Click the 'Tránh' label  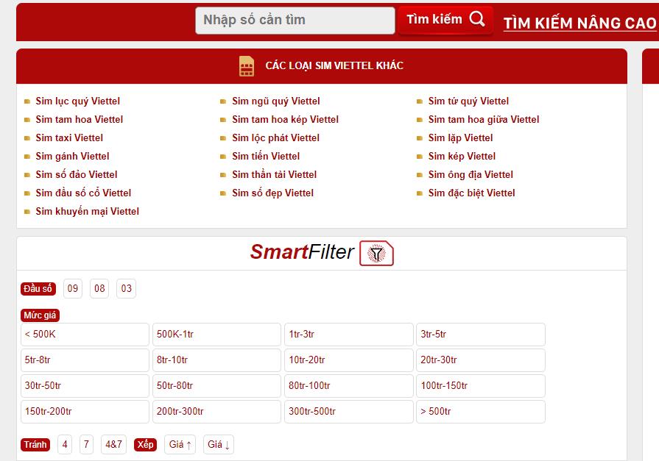[x=35, y=445]
